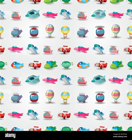Viewport: 132px width, 140px height.
Task: Click the rightmost green plane in the middle row
Action: pos(117,65)
